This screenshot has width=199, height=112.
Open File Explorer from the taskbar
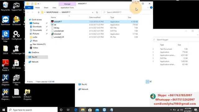(83, 110)
